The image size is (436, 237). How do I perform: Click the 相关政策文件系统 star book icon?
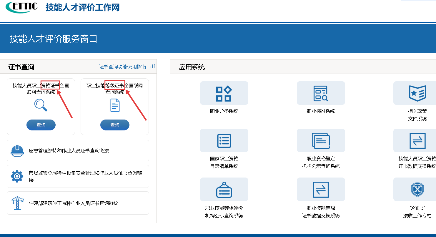(417, 93)
